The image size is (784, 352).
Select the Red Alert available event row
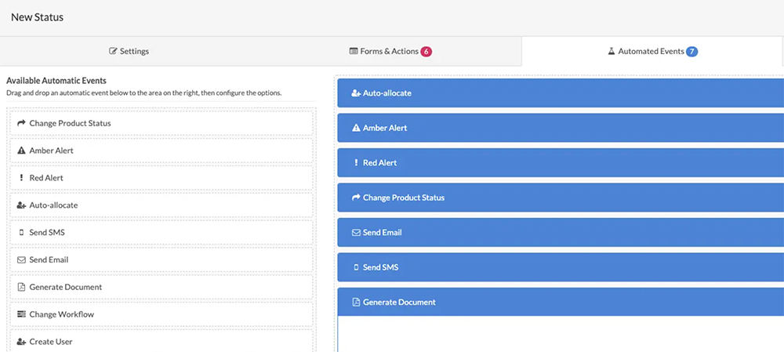click(x=162, y=177)
